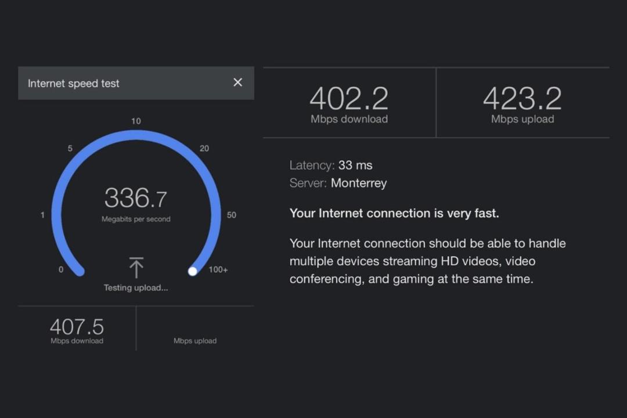Screen dimensions: 627x418
Task: Click the 50 mark on the gauge
Action: [x=232, y=215]
